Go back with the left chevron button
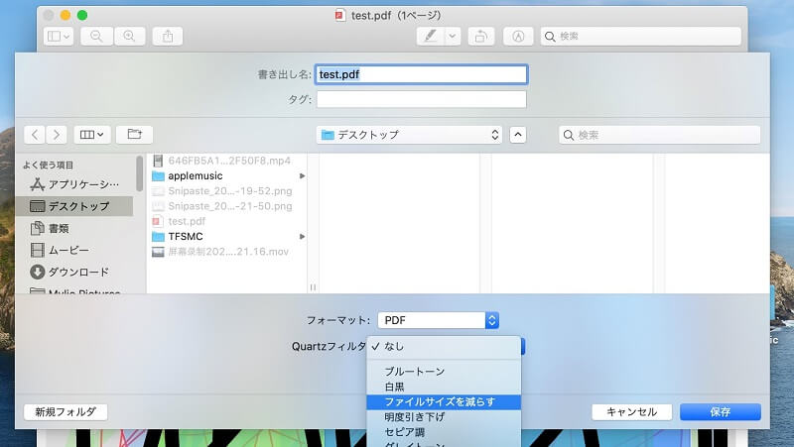 pyautogui.click(x=35, y=135)
